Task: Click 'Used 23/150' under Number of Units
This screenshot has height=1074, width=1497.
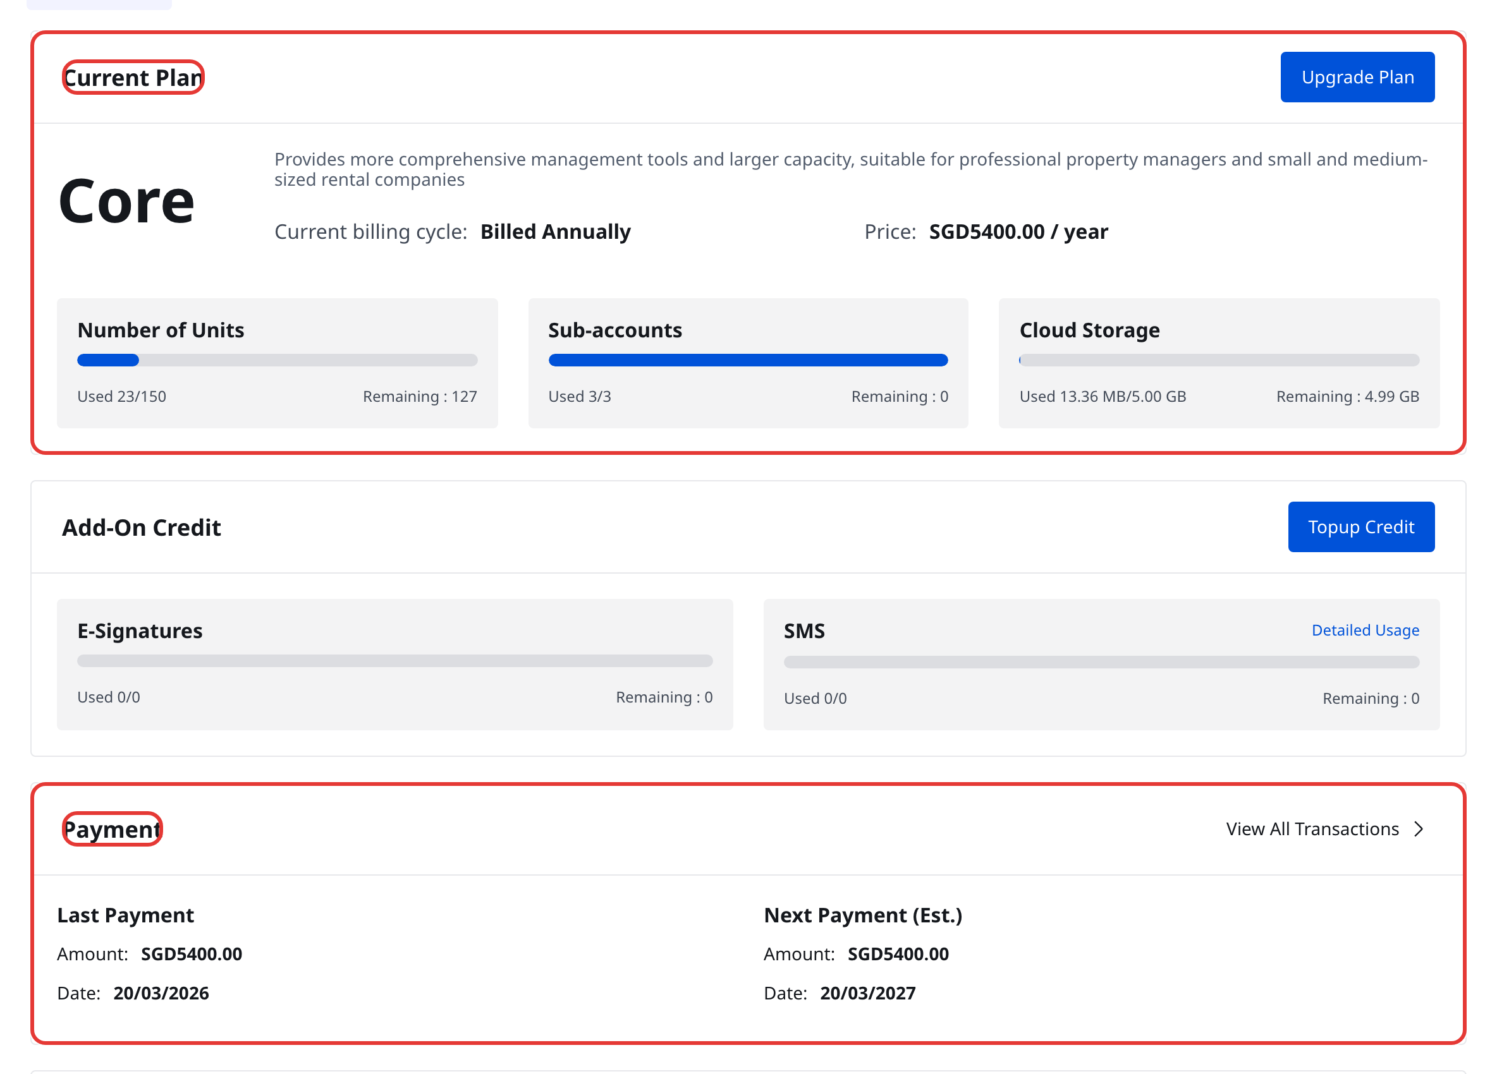Action: click(x=121, y=397)
